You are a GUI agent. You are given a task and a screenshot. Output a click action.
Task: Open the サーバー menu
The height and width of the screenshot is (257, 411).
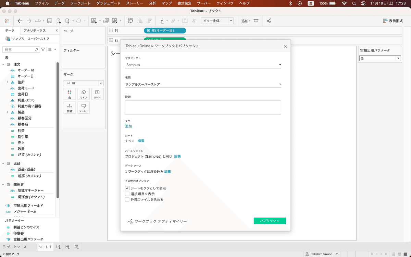[204, 3]
